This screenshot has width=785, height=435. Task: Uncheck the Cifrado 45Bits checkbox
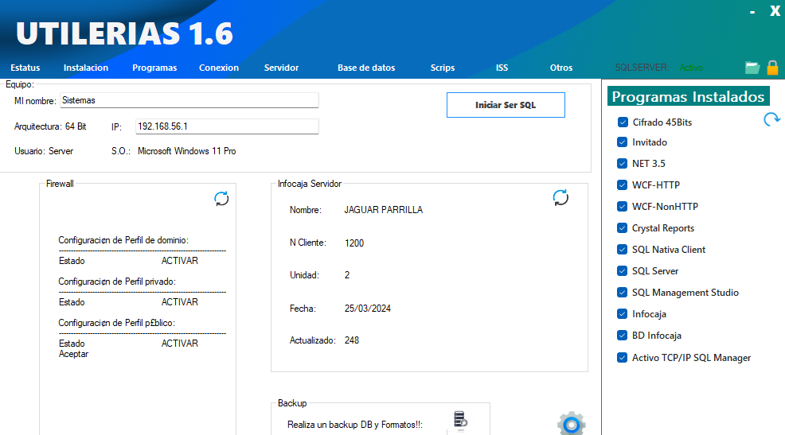pyautogui.click(x=623, y=122)
